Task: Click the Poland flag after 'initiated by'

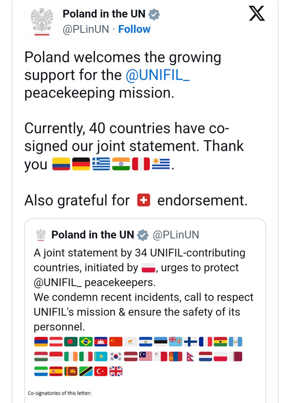Action: pyautogui.click(x=148, y=268)
